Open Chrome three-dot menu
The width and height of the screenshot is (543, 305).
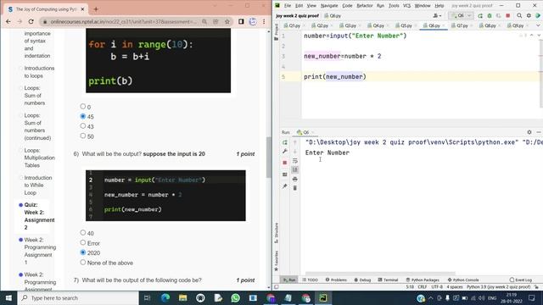tap(264, 21)
